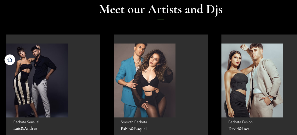Click the Smooth Bachata style label

click(x=134, y=122)
